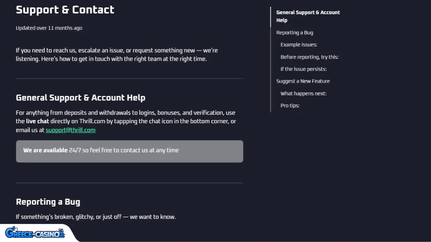
Task: Click the bold 'live chat' text
Action: pyautogui.click(x=37, y=121)
